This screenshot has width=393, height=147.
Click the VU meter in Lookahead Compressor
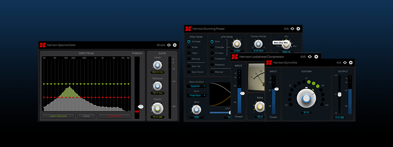coord(256,77)
